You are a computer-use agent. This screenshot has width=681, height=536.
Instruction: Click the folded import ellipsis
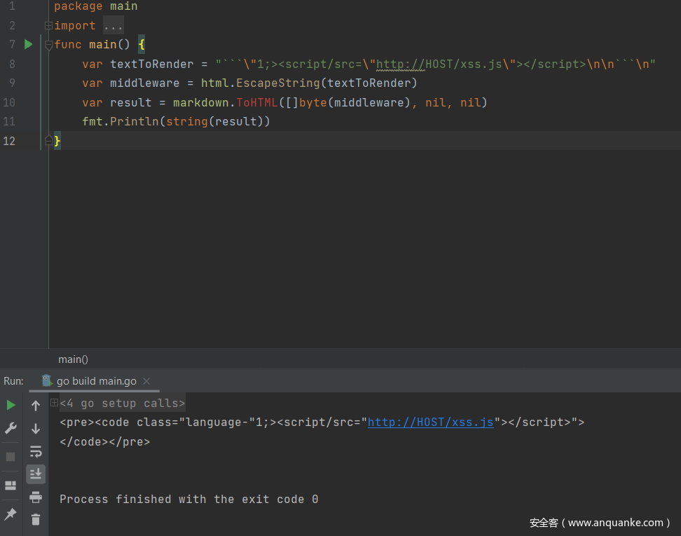[x=113, y=26]
